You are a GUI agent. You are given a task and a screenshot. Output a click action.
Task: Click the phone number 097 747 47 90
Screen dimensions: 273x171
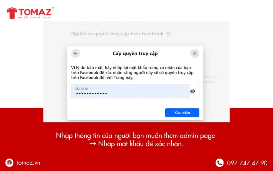tap(247, 163)
